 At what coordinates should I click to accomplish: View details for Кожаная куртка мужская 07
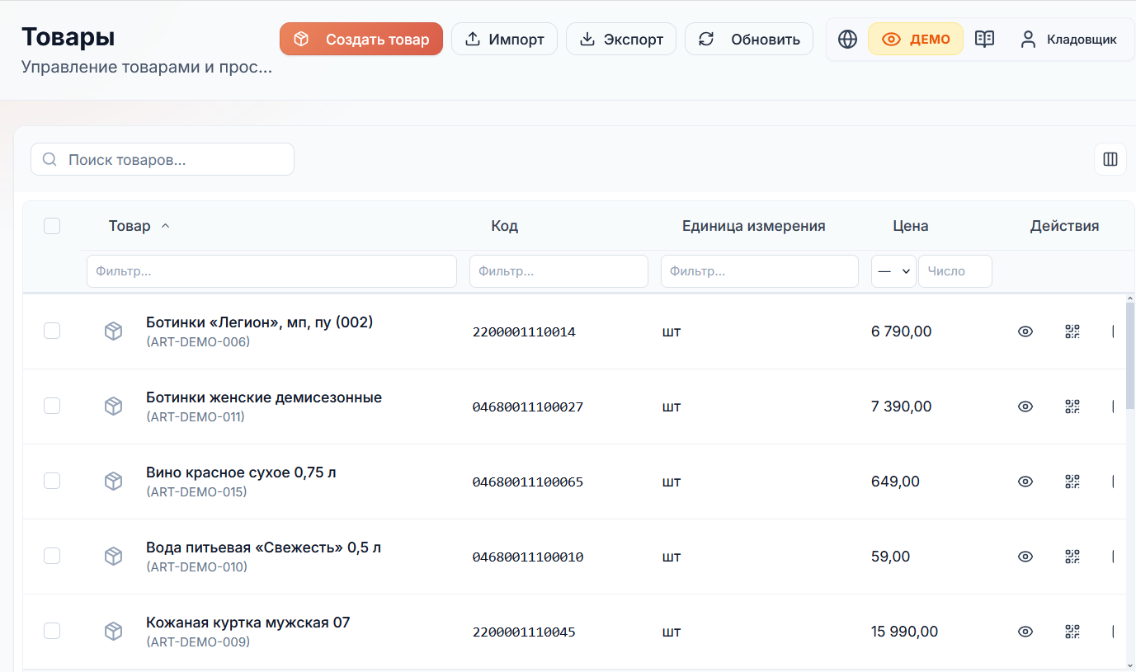click(1025, 632)
